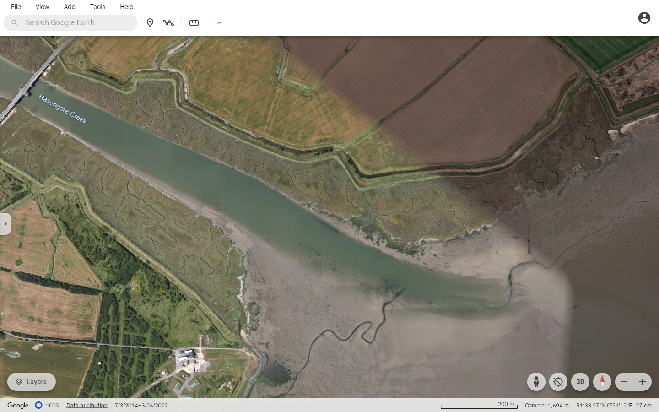Click the loading progress circle indicator
Image resolution: width=659 pixels, height=412 pixels.
click(x=39, y=405)
